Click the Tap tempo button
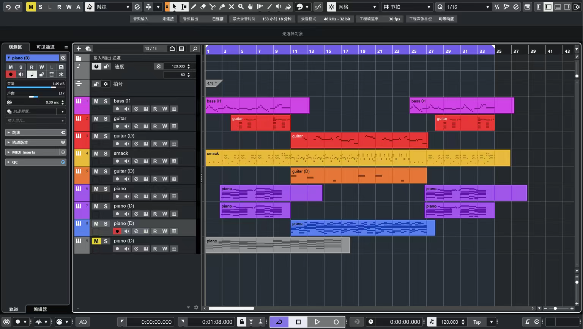Image resolution: width=583 pixels, height=329 pixels. (x=477, y=322)
